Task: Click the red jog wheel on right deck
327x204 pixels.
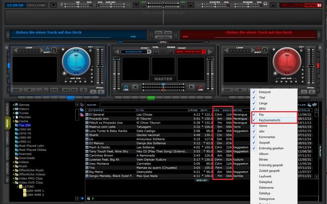Action: [x=287, y=62]
